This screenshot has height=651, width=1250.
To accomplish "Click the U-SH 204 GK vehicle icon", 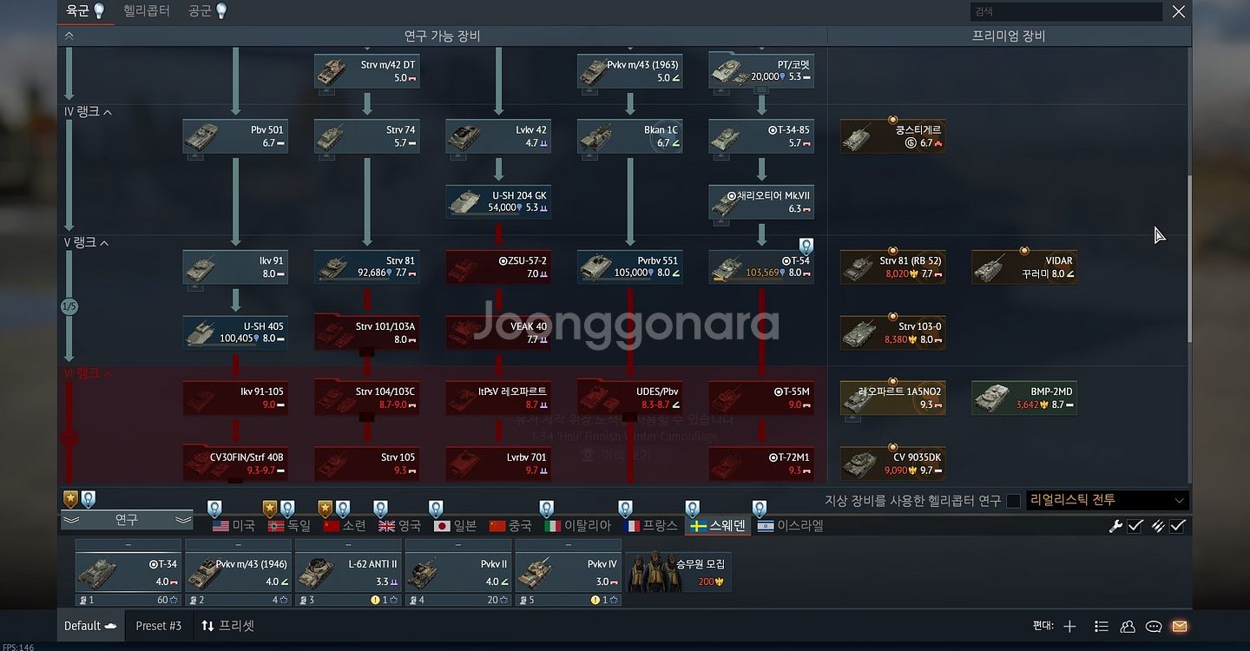I will point(464,202).
